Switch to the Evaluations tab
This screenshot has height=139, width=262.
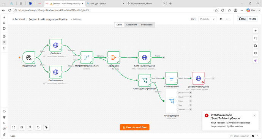(147, 25)
